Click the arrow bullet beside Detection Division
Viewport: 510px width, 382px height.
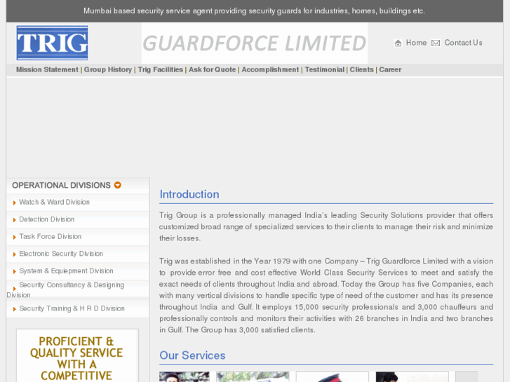[14, 220]
